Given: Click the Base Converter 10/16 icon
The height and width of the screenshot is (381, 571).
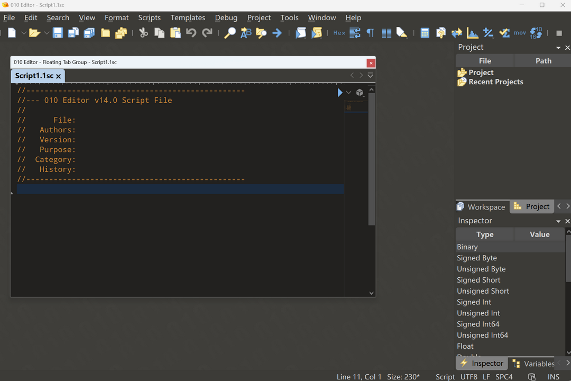Looking at the screenshot, I should [x=536, y=33].
